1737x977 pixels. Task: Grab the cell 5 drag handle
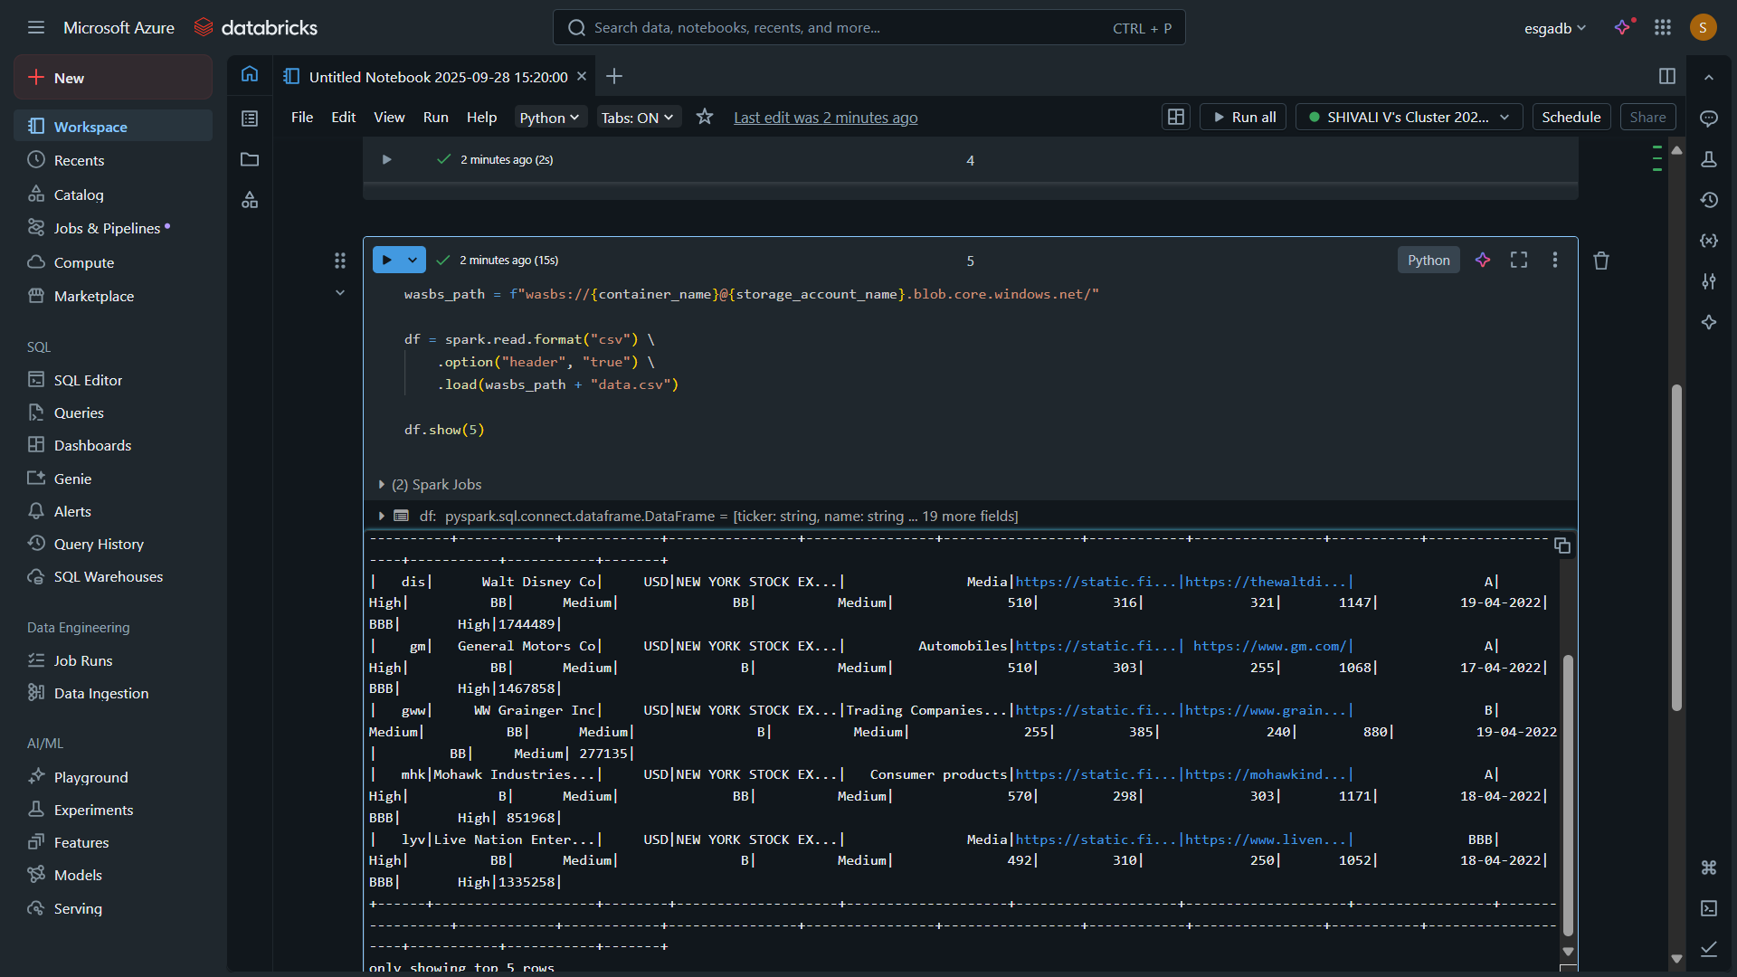pos(340,261)
